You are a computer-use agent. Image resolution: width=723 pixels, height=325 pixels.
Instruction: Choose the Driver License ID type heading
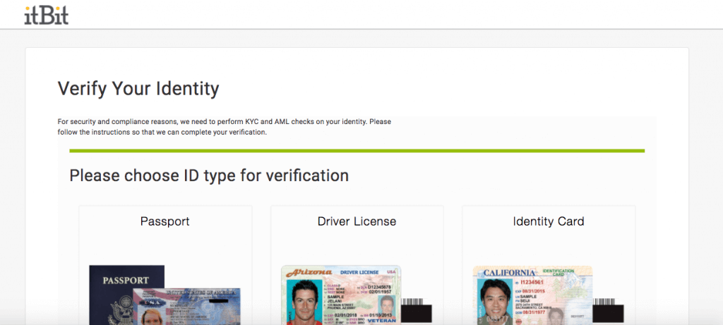(x=357, y=221)
